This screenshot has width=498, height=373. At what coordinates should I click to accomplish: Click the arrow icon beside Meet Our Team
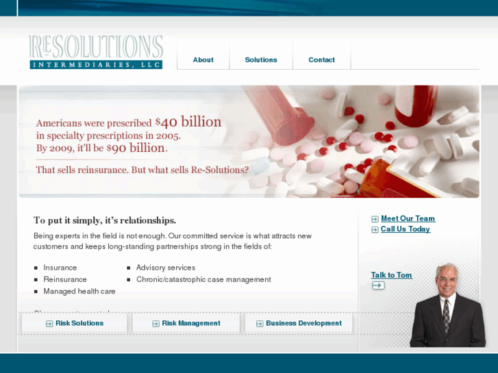(375, 219)
